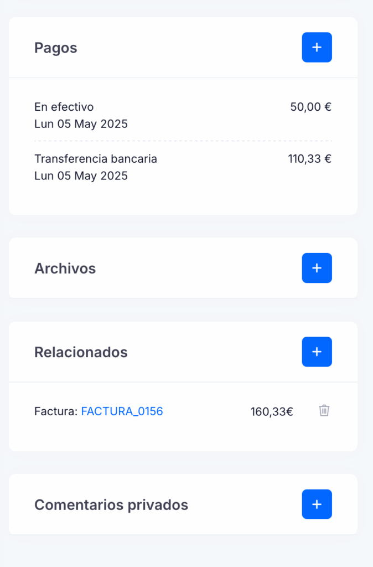373x567 pixels.
Task: Add a file in Archivos section
Action: 317,268
